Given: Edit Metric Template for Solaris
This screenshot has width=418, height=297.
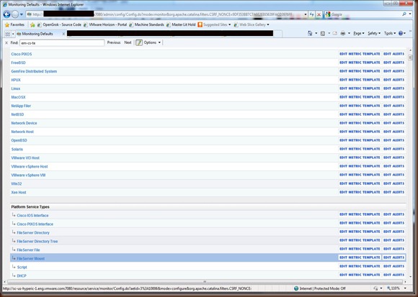Looking at the screenshot, I should click(360, 149).
